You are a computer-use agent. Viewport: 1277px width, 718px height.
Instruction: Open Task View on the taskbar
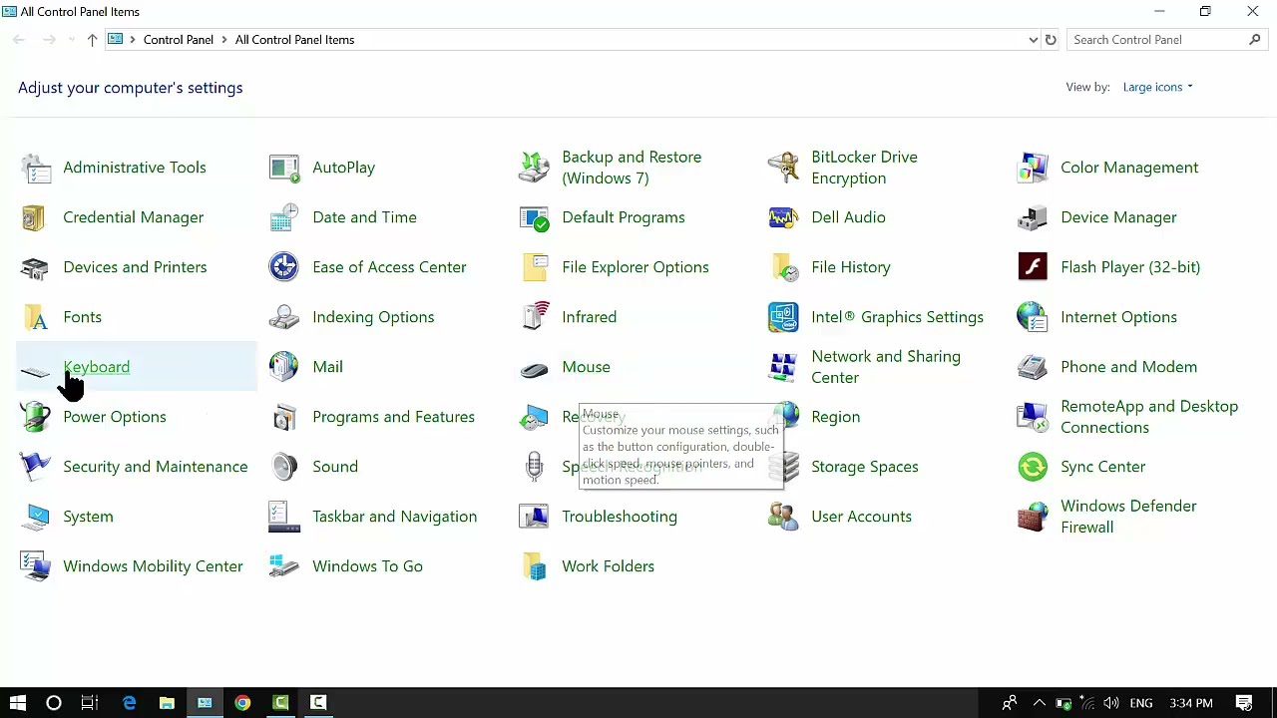pyautogui.click(x=89, y=703)
